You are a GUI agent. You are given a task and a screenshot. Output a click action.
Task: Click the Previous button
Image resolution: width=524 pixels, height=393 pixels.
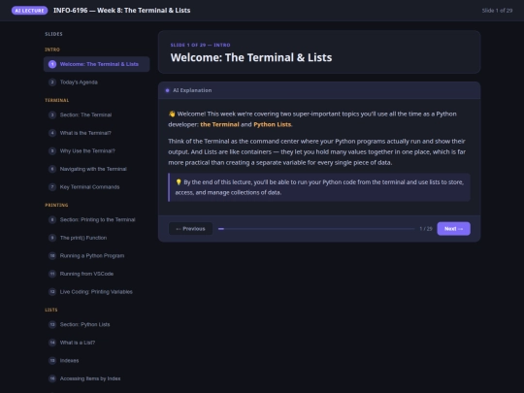(x=190, y=229)
